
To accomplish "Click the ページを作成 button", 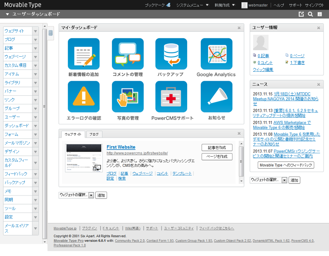I will coord(217,156).
